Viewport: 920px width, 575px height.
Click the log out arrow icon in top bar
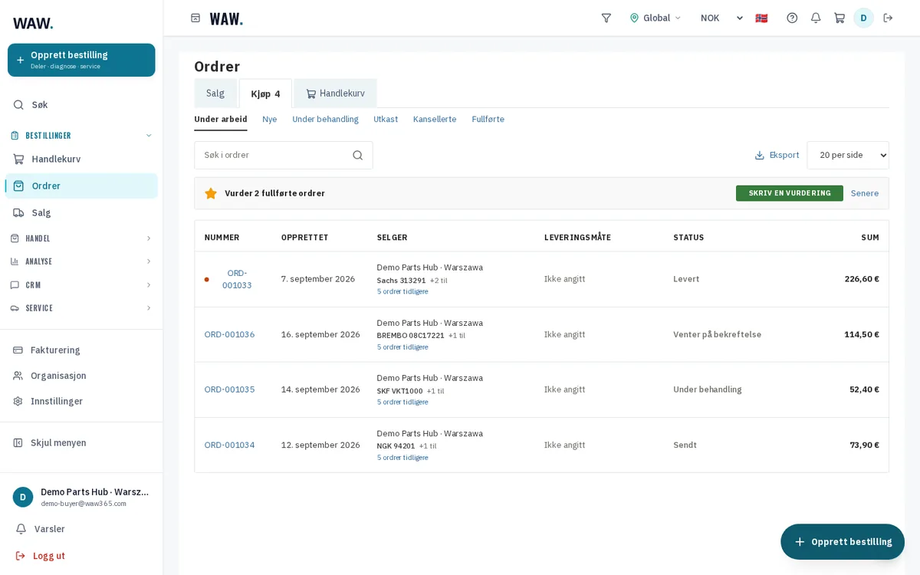pos(888,18)
